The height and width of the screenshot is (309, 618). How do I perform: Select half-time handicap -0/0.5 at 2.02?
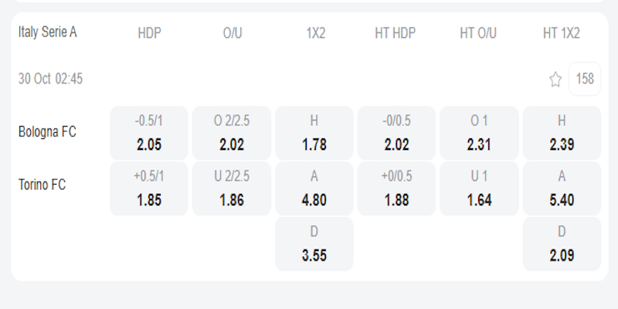coord(396,132)
